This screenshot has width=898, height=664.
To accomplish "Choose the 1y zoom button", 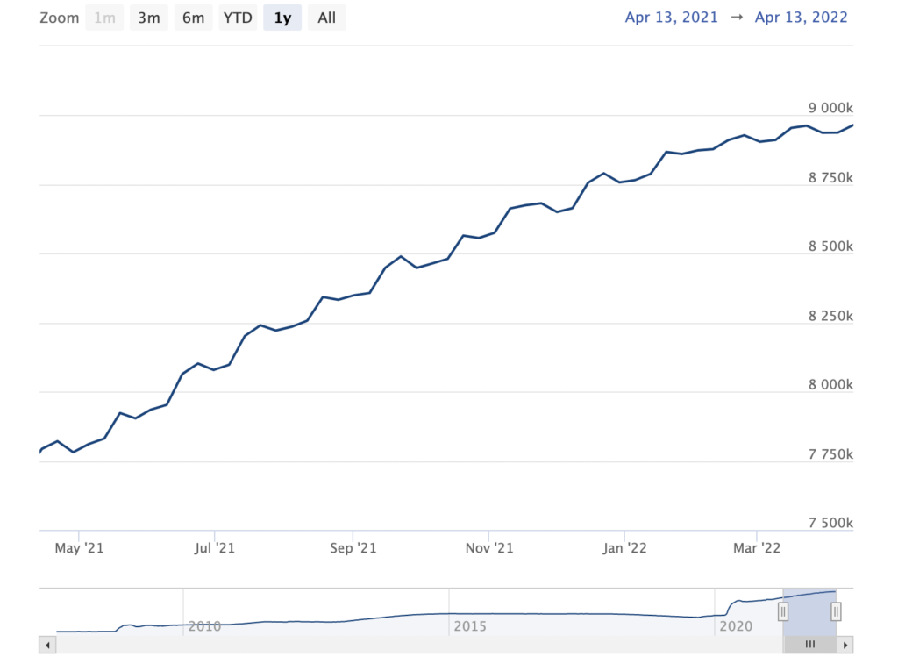I will tap(282, 18).
